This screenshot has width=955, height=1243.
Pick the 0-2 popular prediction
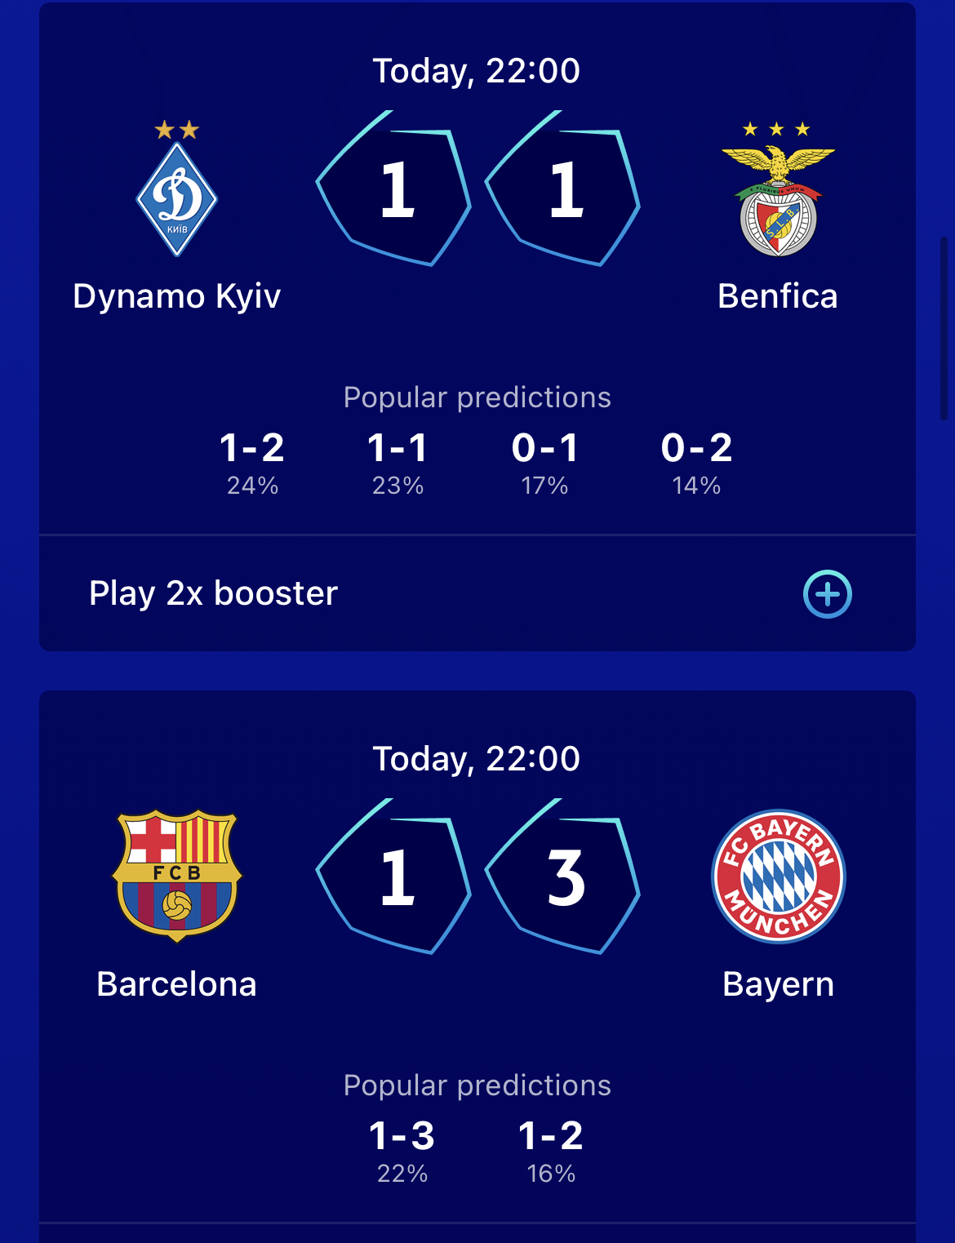696,462
